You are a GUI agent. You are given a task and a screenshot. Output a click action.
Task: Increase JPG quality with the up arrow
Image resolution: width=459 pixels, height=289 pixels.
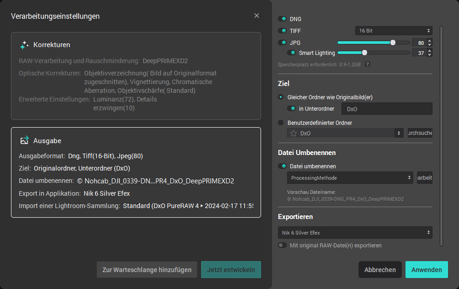429,40
